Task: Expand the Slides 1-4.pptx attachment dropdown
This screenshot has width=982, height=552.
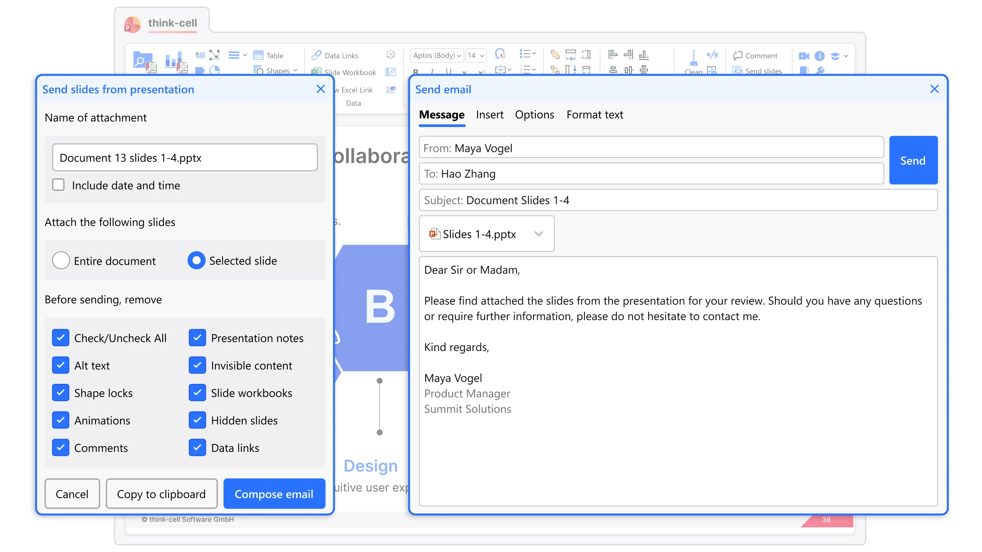Action: click(538, 234)
